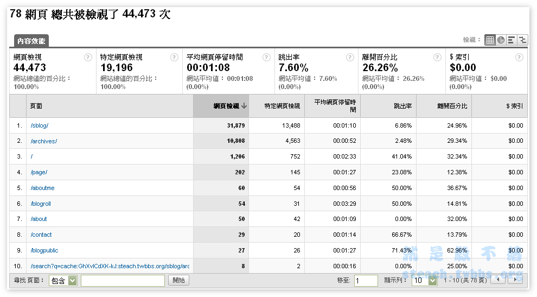The height and width of the screenshot is (297, 537).
Task: Open the /blogroll page link
Action: click(x=42, y=204)
